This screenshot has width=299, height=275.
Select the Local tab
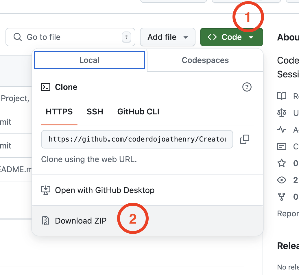point(89,60)
